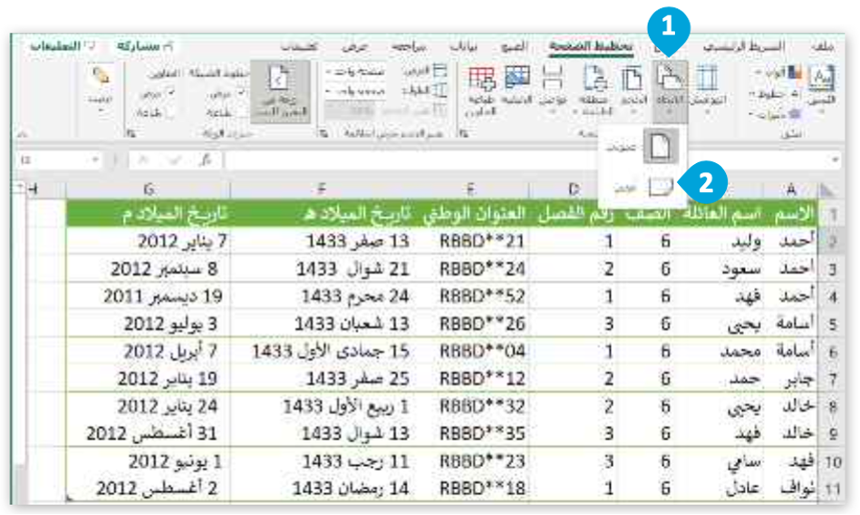Switch to the Data tab
Viewport: 860px width, 515px height.
pos(463,47)
